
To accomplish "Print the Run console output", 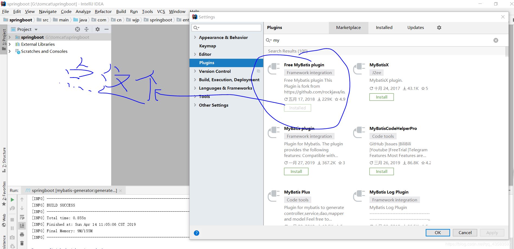I will [22, 234].
